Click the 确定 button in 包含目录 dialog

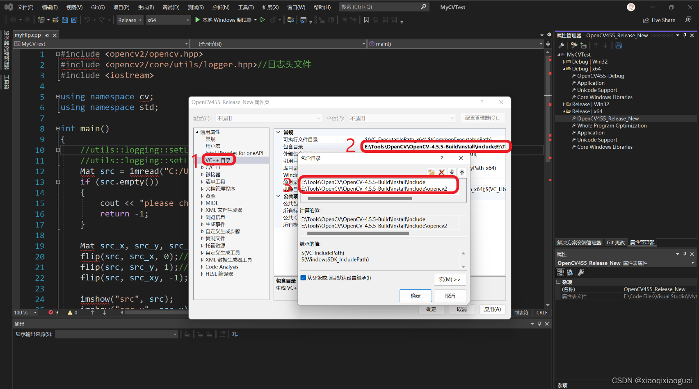point(416,296)
